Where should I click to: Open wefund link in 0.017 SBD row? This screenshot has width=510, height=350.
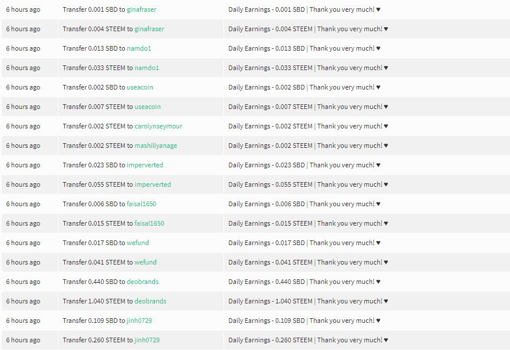tap(138, 243)
